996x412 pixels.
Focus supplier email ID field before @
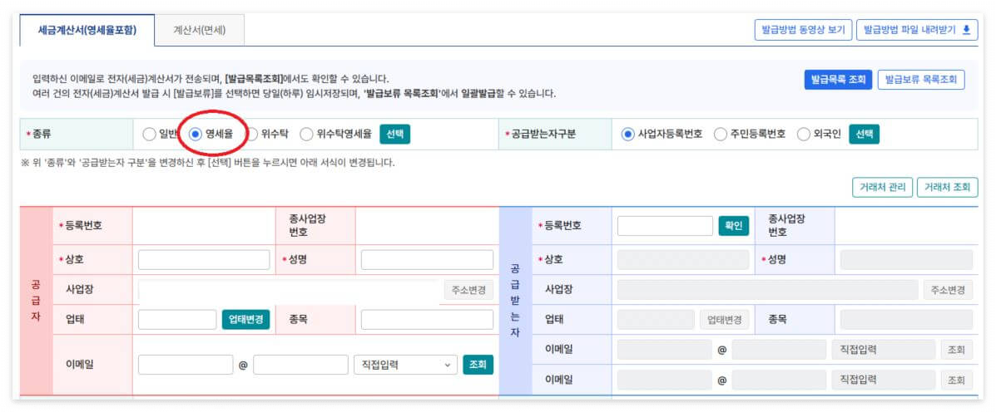point(186,365)
